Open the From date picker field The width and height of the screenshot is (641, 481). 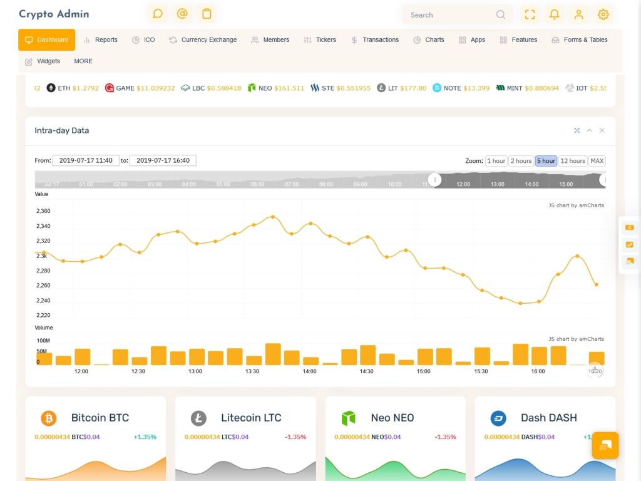pos(86,160)
